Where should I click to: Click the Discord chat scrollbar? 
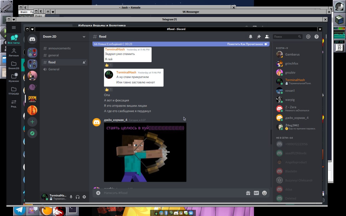271,137
